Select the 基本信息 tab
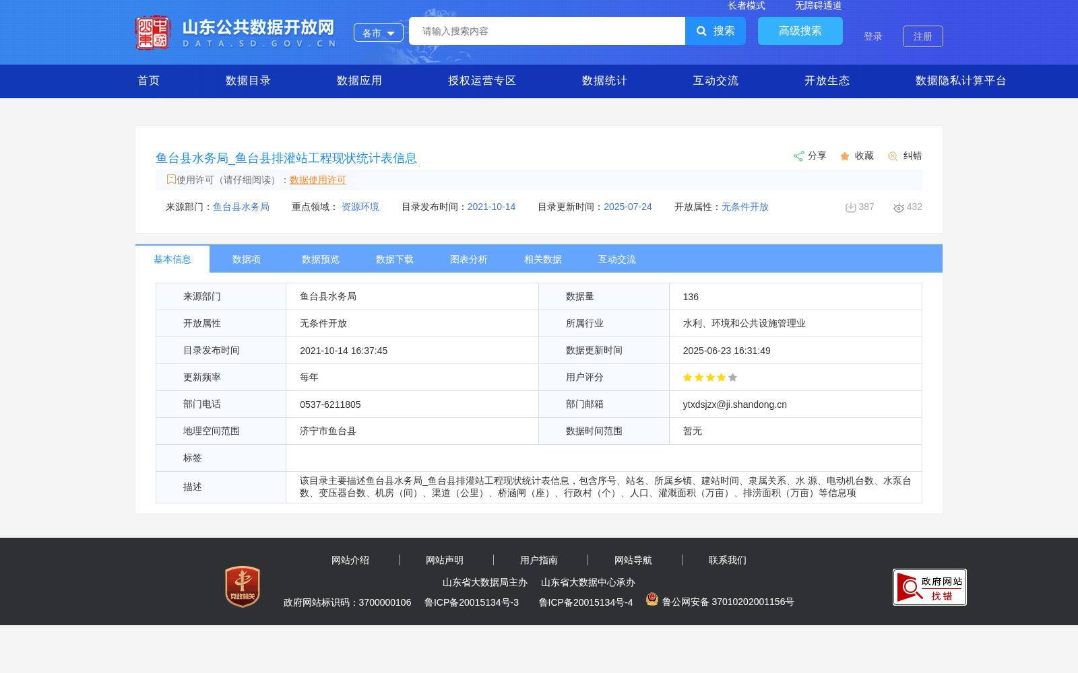The height and width of the screenshot is (673, 1078). pyautogui.click(x=172, y=259)
